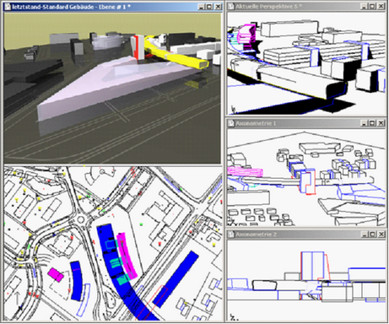Click the document icon of letztstand-Standard Gebäude window
This screenshot has width=389, height=324.
coord(8,7)
